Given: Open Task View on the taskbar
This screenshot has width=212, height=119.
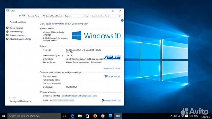Looking at the screenshot, I should (x=64, y=116).
